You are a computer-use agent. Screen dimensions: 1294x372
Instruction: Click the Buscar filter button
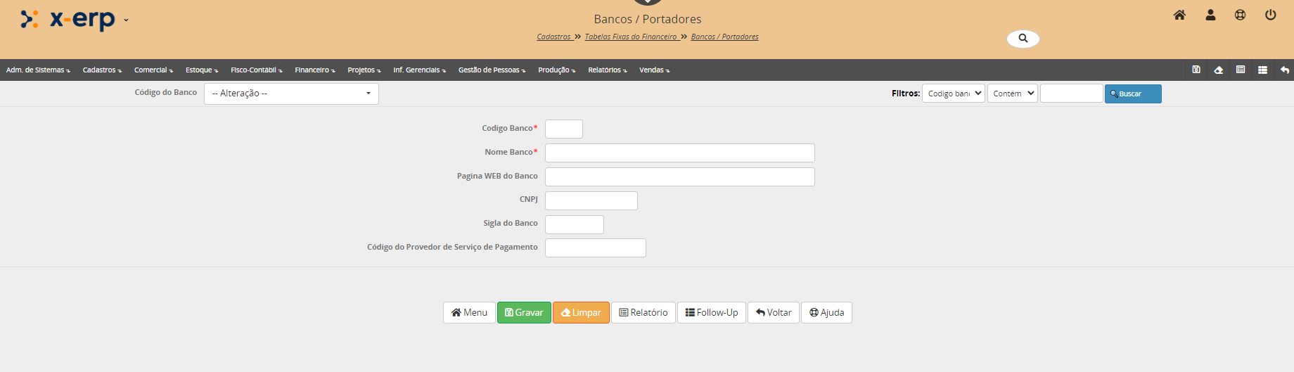(1132, 94)
